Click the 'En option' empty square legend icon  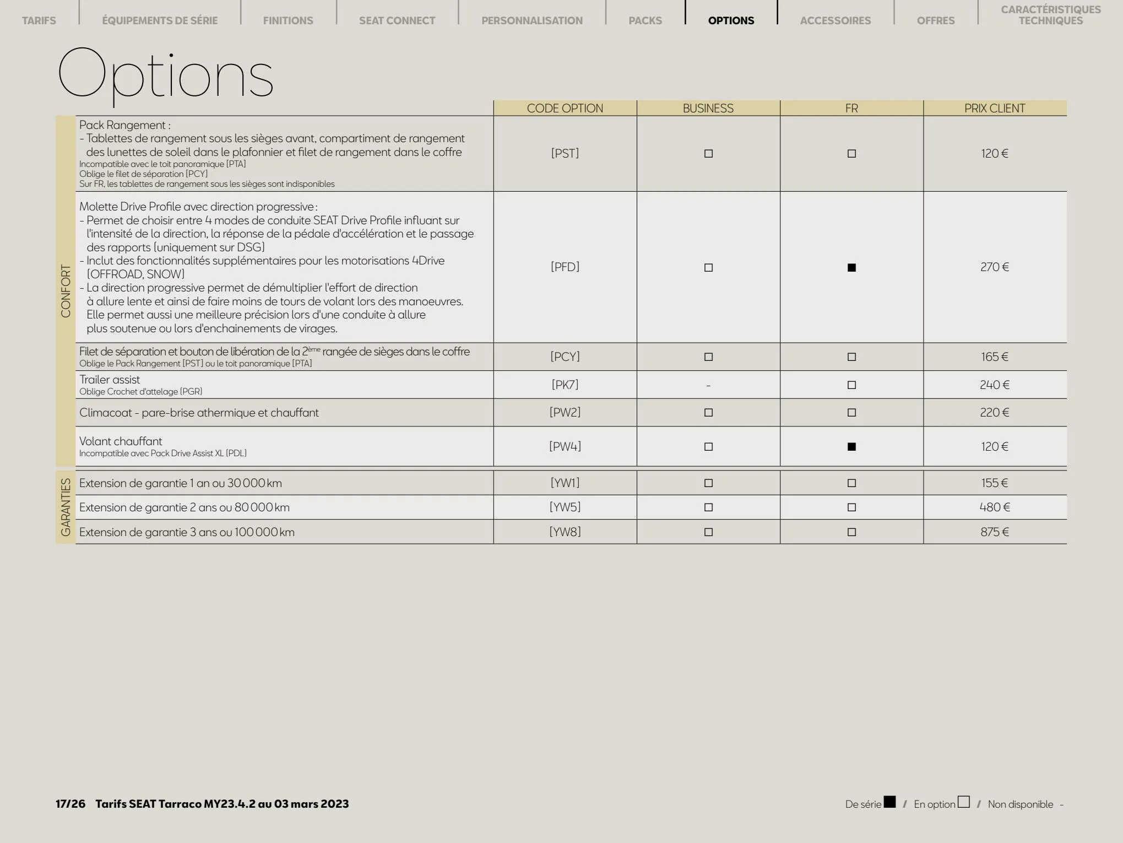click(963, 802)
